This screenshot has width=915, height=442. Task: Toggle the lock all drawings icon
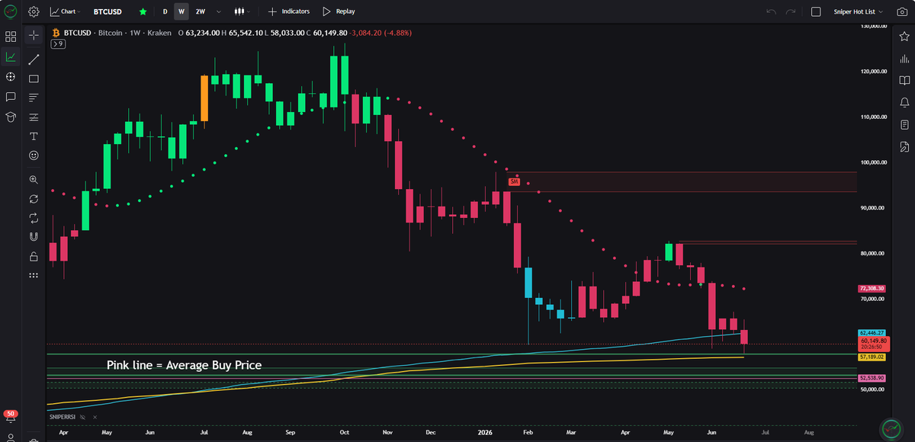click(x=34, y=257)
